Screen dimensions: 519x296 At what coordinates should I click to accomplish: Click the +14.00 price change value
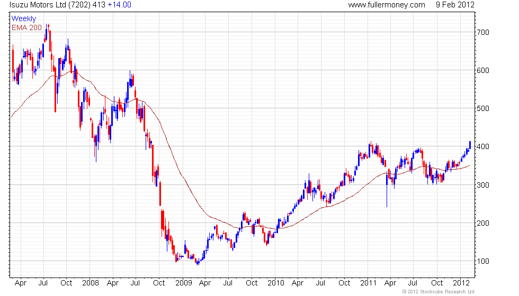tap(120, 5)
